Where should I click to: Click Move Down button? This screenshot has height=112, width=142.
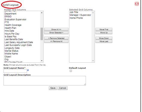[104, 38]
